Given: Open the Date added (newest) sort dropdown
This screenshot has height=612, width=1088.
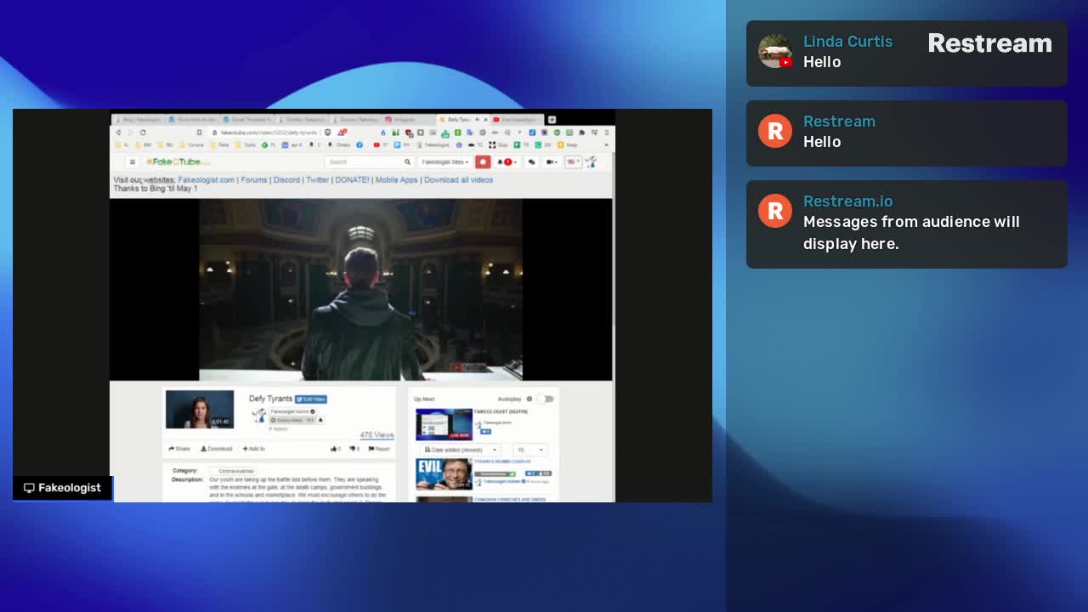Looking at the screenshot, I should (x=460, y=450).
